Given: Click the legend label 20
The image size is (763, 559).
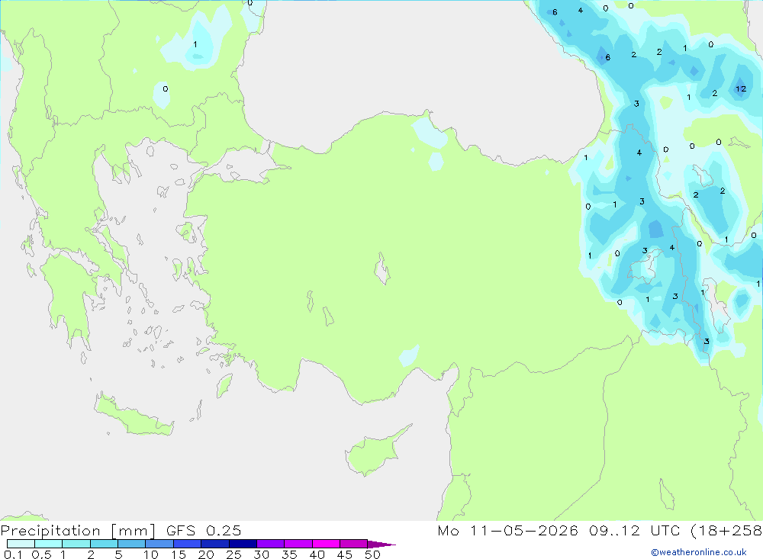Looking at the screenshot, I should point(206,554).
